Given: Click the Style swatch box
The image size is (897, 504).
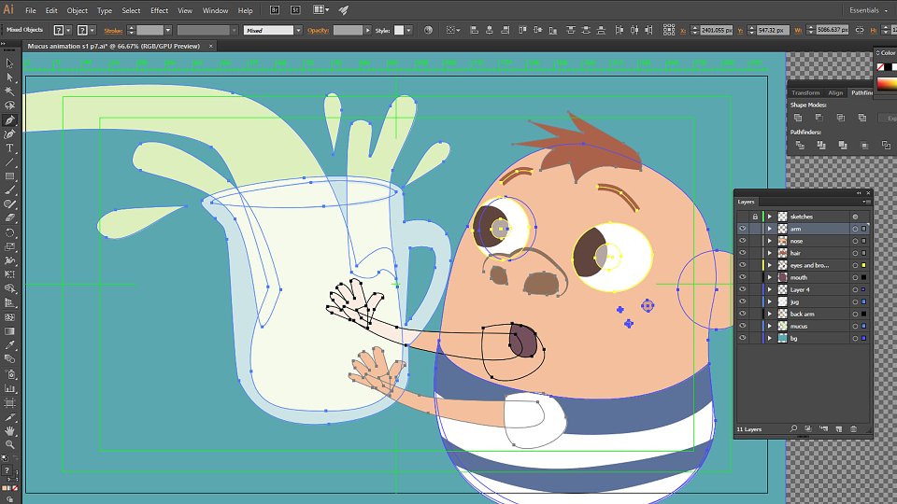Looking at the screenshot, I should coord(399,30).
